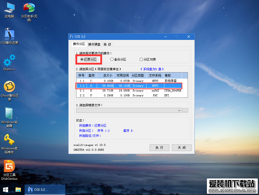
Task: Select partition row 2:1 E: exFAT
Action: click(x=132, y=91)
